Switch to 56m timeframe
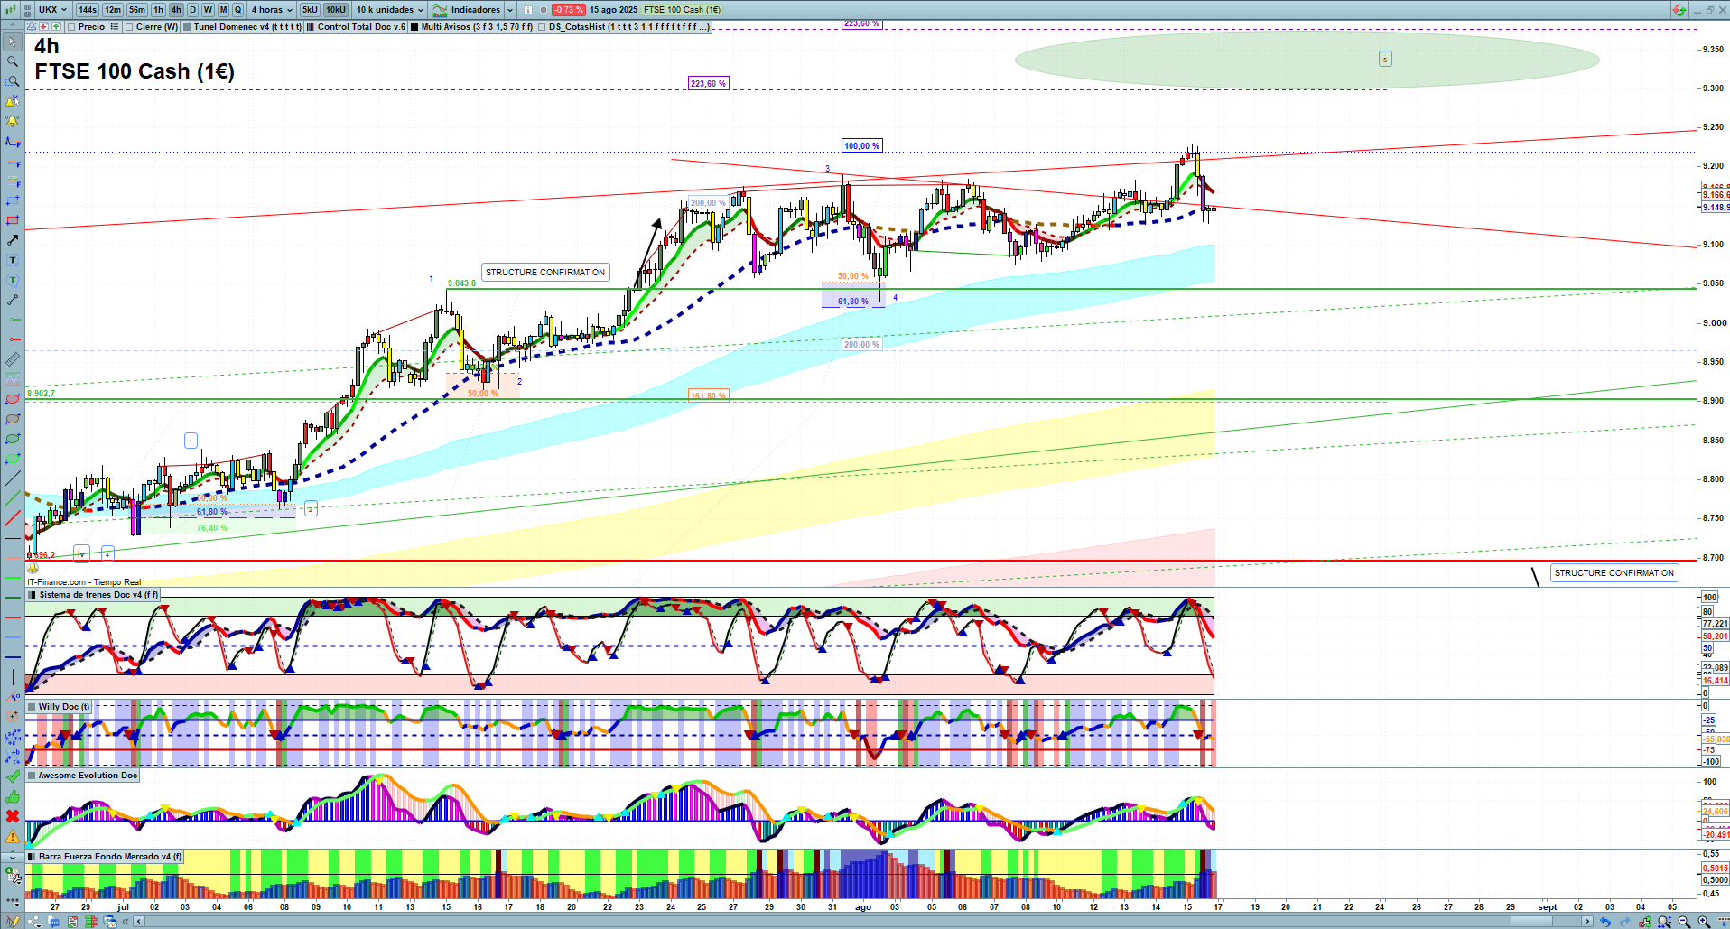Viewport: 1730px width, 929px height. click(137, 10)
